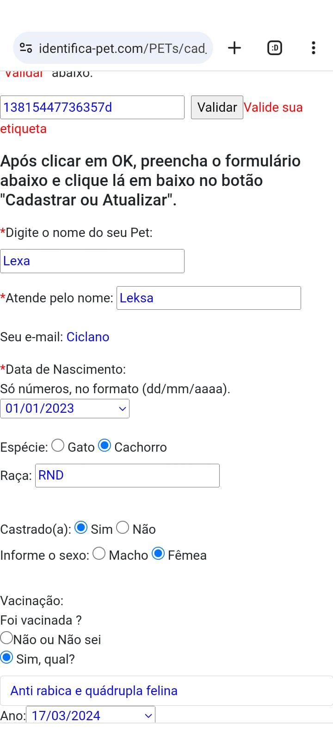The height and width of the screenshot is (742, 333).
Task: Expand the Data de Nascimento dropdown
Action: (65, 409)
